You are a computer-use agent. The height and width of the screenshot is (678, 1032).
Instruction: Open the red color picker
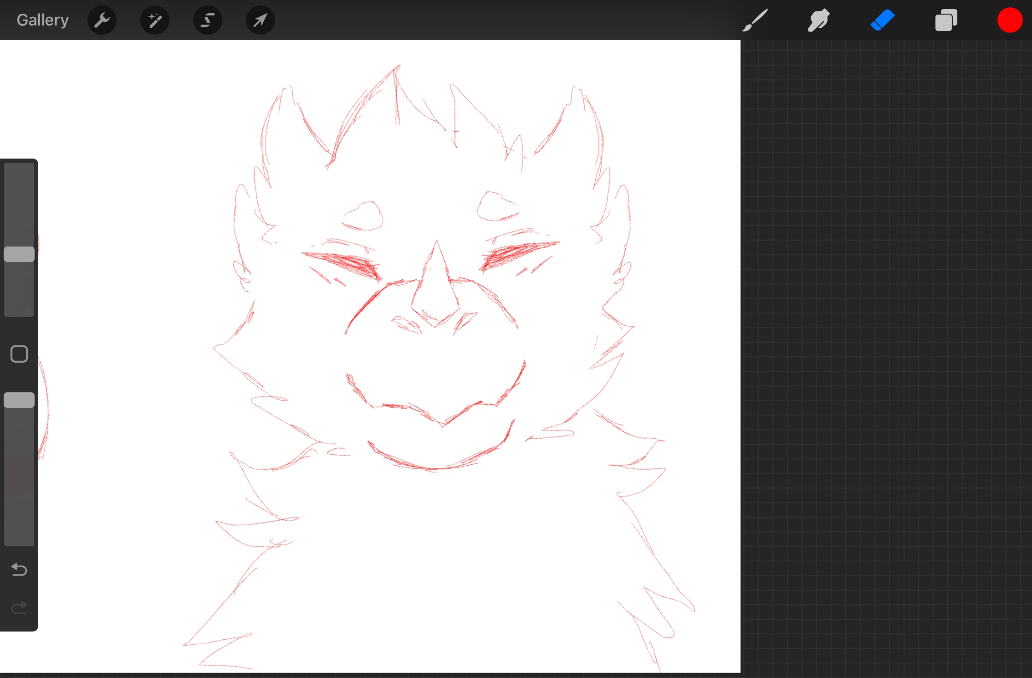coord(1010,20)
